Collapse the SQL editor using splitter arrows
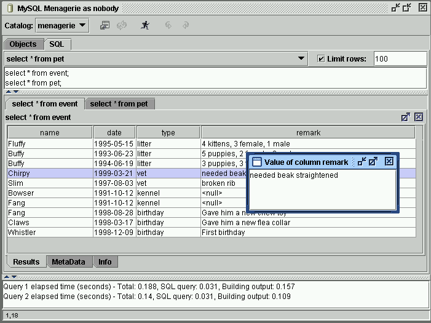The width and height of the screenshot is (431, 323). (9, 92)
